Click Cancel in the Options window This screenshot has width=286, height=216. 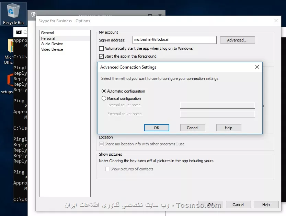coord(238,205)
